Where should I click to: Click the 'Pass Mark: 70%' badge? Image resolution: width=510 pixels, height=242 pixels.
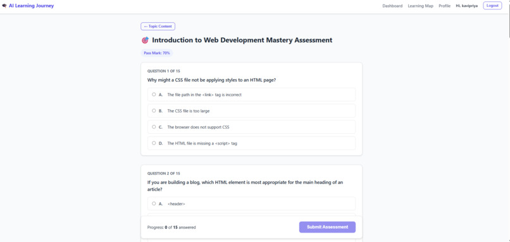coord(157,53)
